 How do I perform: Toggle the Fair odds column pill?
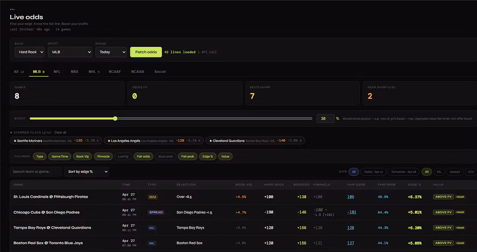pyautogui.click(x=143, y=157)
